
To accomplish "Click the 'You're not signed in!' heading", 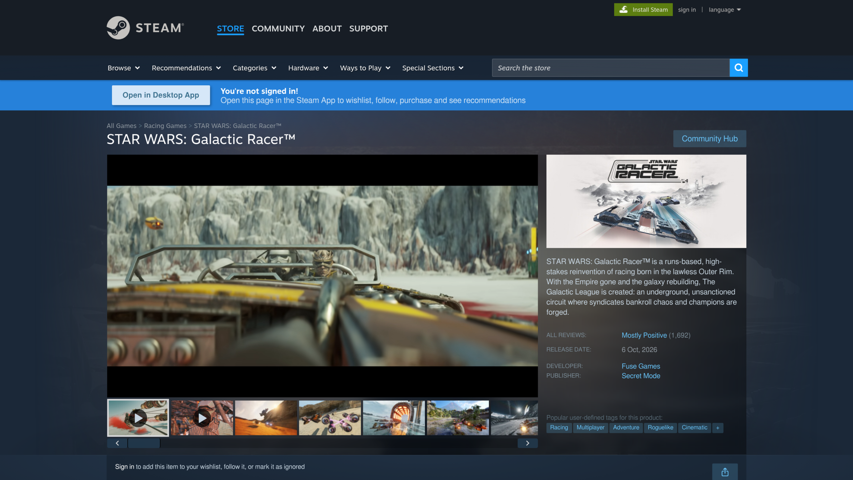I will [x=259, y=91].
